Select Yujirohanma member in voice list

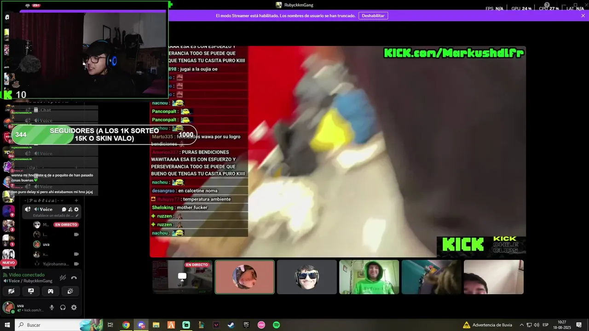[x=55, y=264]
